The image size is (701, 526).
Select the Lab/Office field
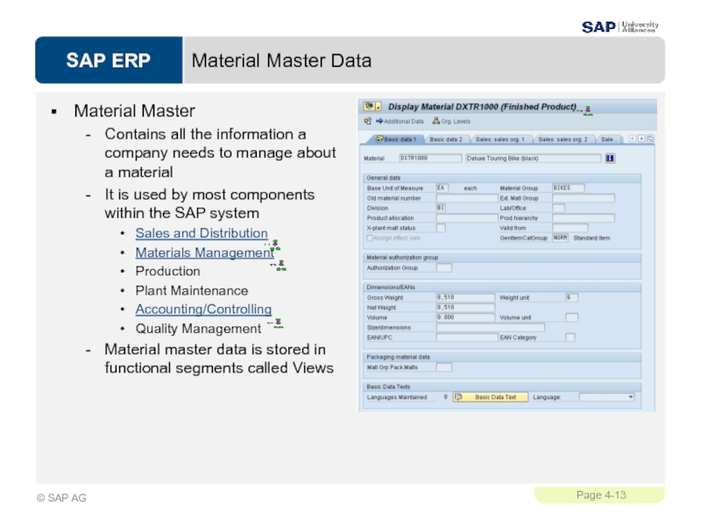[x=558, y=208]
